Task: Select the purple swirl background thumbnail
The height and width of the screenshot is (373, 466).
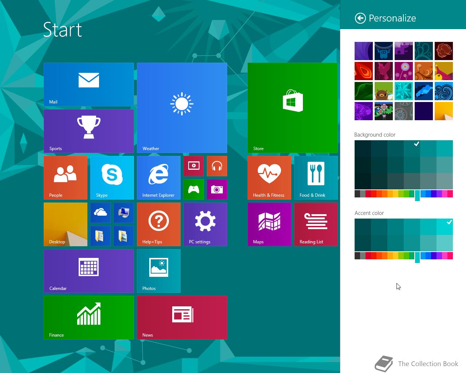Action: click(x=364, y=51)
